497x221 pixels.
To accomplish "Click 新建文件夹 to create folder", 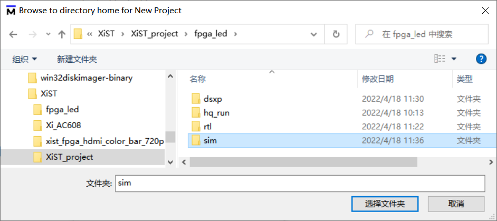I will pos(77,59).
